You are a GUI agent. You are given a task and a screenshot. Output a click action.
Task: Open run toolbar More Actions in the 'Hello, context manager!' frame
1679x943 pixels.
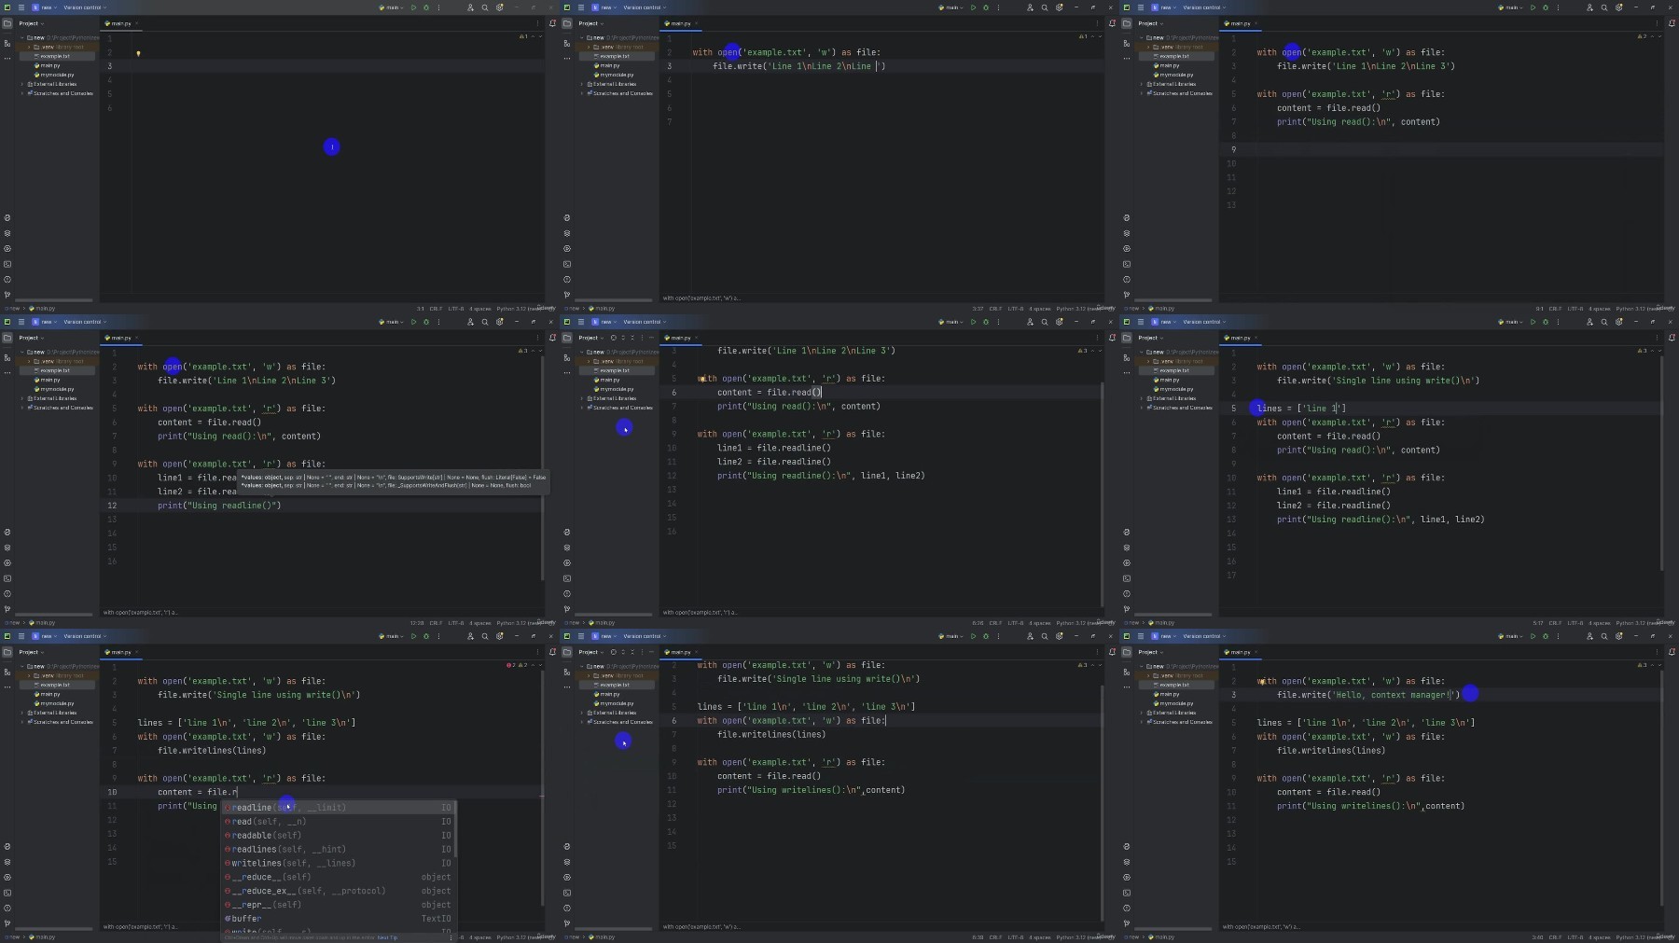pyautogui.click(x=1558, y=636)
